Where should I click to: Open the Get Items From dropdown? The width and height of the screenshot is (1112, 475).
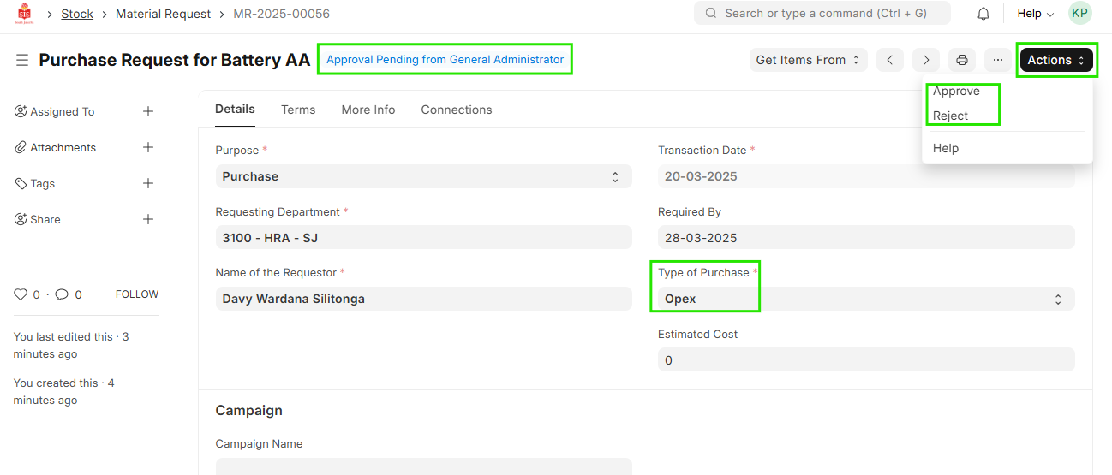click(x=808, y=60)
